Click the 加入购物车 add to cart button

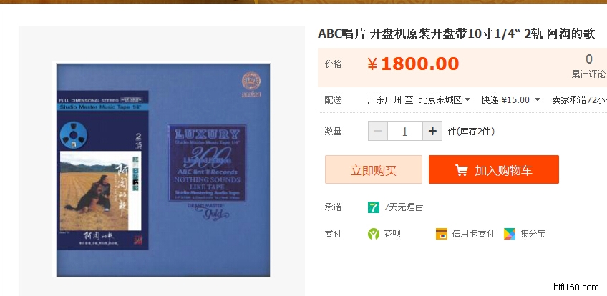tap(494, 169)
